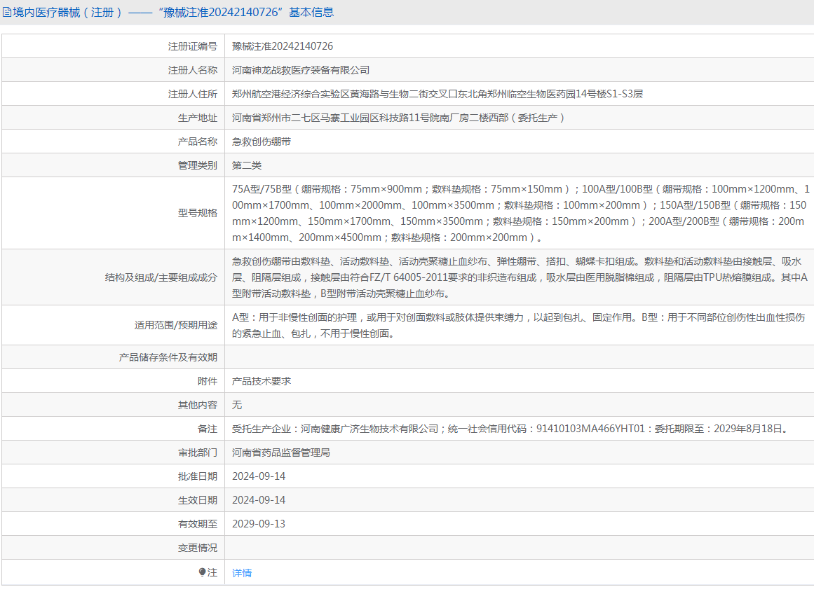The width and height of the screenshot is (814, 594).
Task: Click the 适用范围/预期用途 row label
Action: (x=176, y=325)
